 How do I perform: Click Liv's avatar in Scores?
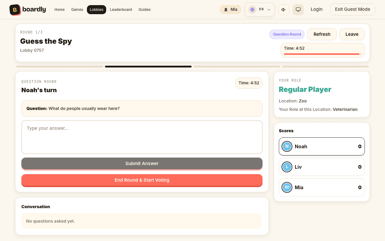point(287,167)
